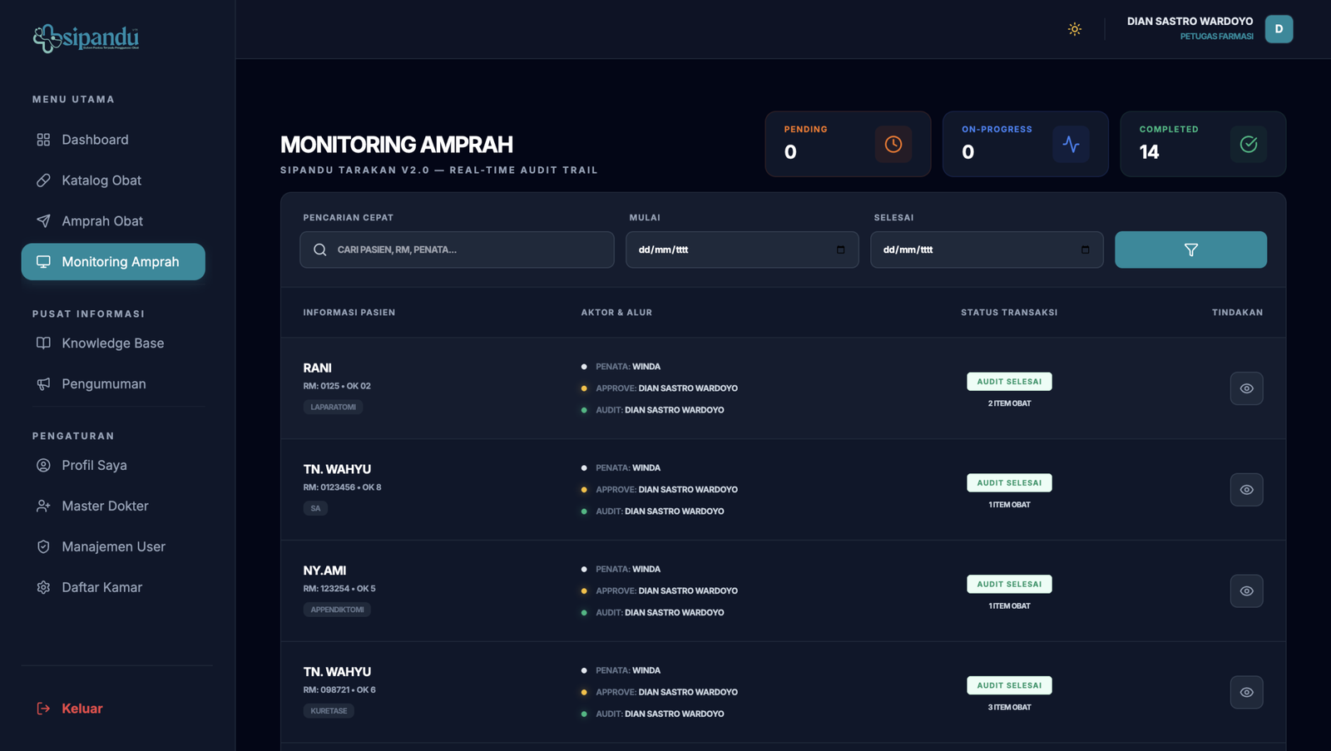Toggle the light theme sun icon
Image resolution: width=1331 pixels, height=751 pixels.
(x=1075, y=29)
